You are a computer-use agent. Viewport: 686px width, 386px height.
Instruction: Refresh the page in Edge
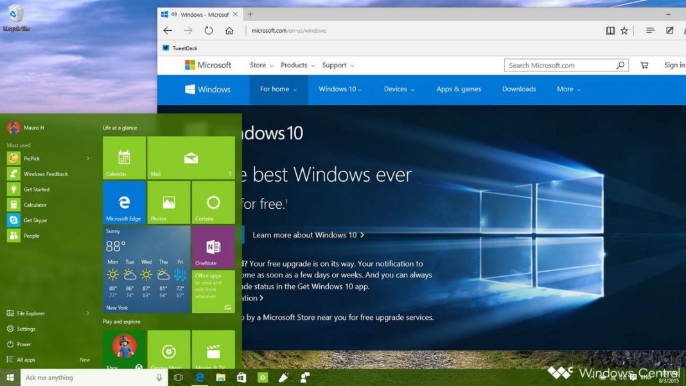(x=209, y=31)
